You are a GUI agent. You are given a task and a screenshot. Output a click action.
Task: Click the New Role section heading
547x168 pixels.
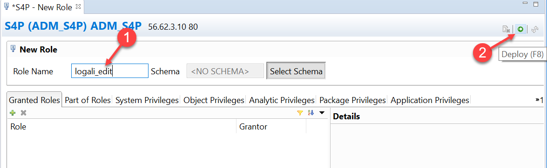tap(38, 49)
